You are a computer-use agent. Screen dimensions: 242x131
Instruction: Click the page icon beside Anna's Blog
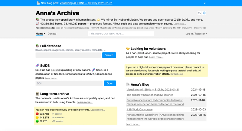pyautogui.click(x=128, y=84)
